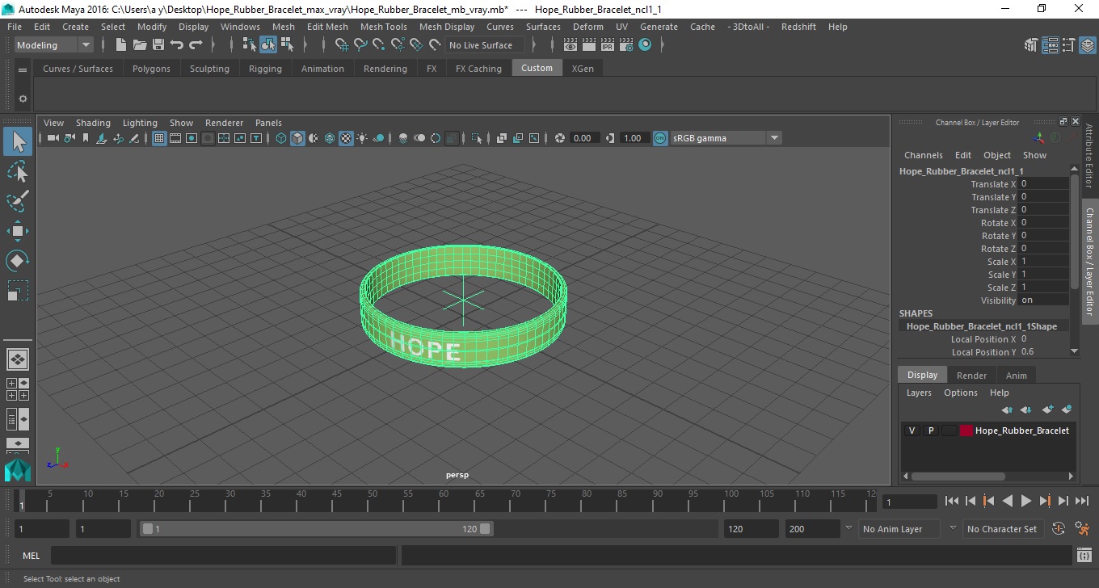Screen dimensions: 1099x588
Task: Toggle viewport Wireframe shading cube
Action: (x=281, y=138)
